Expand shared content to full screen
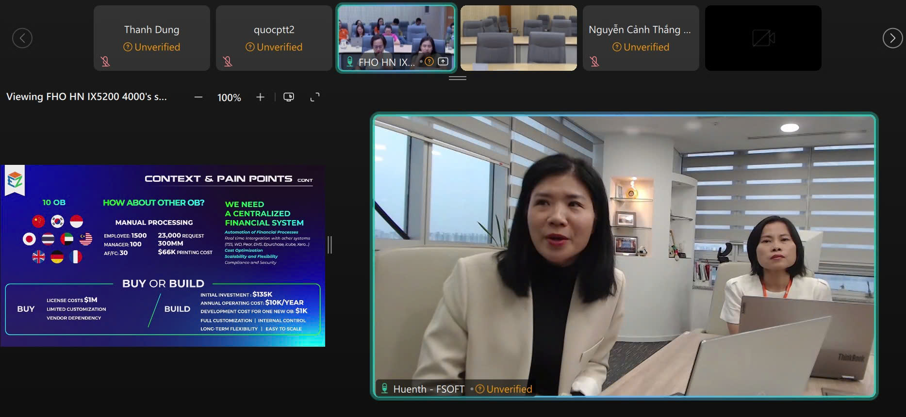 click(315, 97)
